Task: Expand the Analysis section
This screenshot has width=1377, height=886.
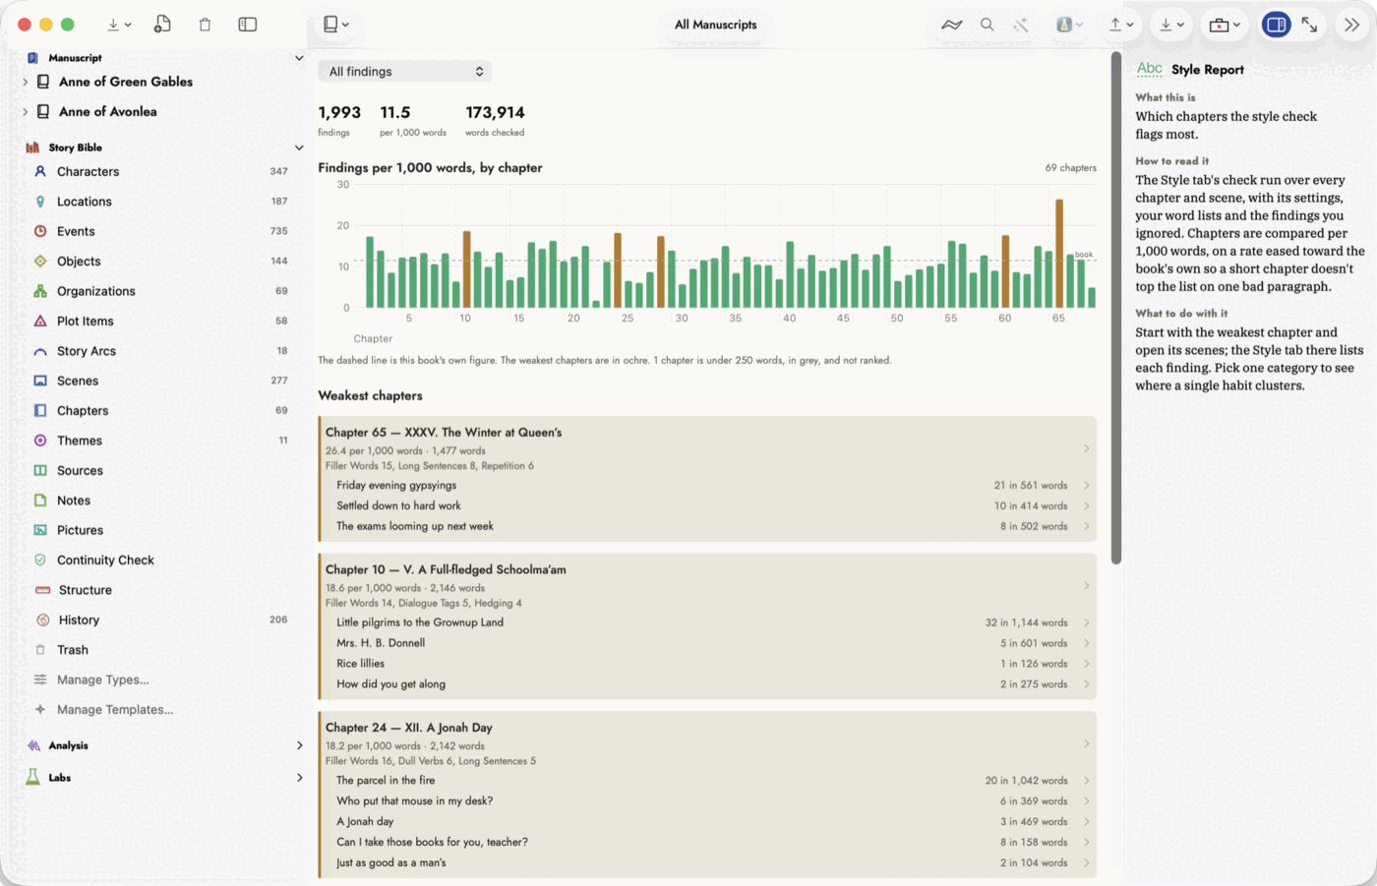Action: tap(300, 745)
